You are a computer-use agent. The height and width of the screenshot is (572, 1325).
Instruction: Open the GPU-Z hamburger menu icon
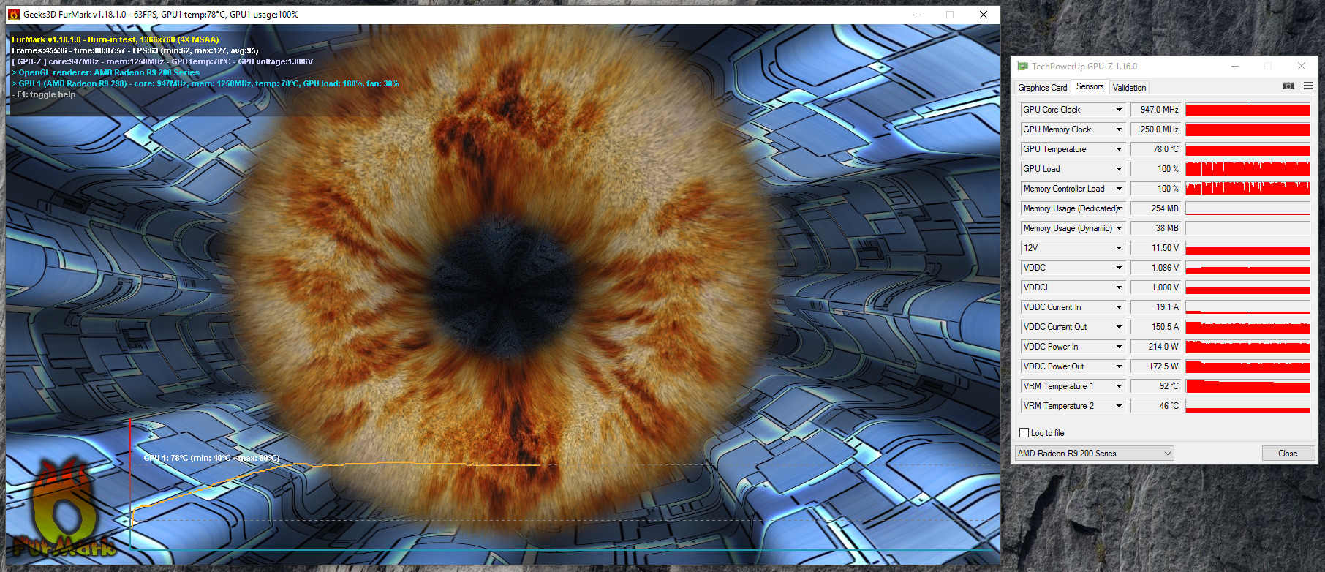1308,86
